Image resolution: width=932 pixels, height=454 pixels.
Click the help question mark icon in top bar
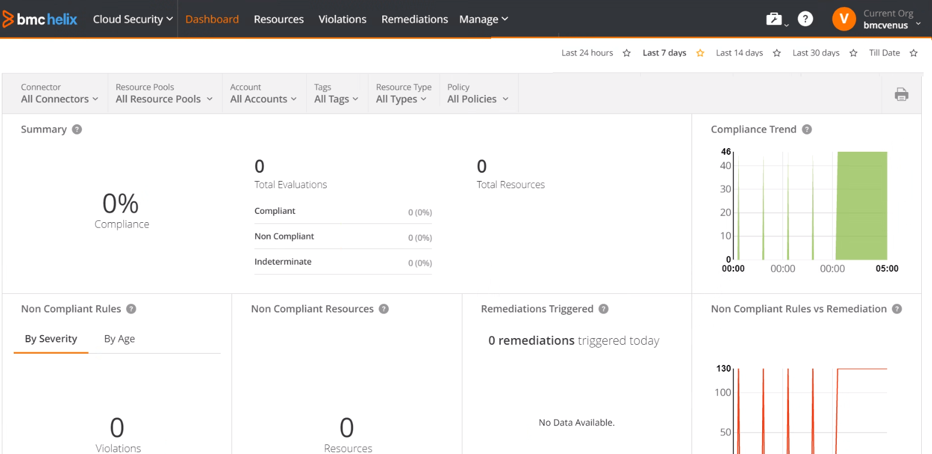tap(805, 19)
